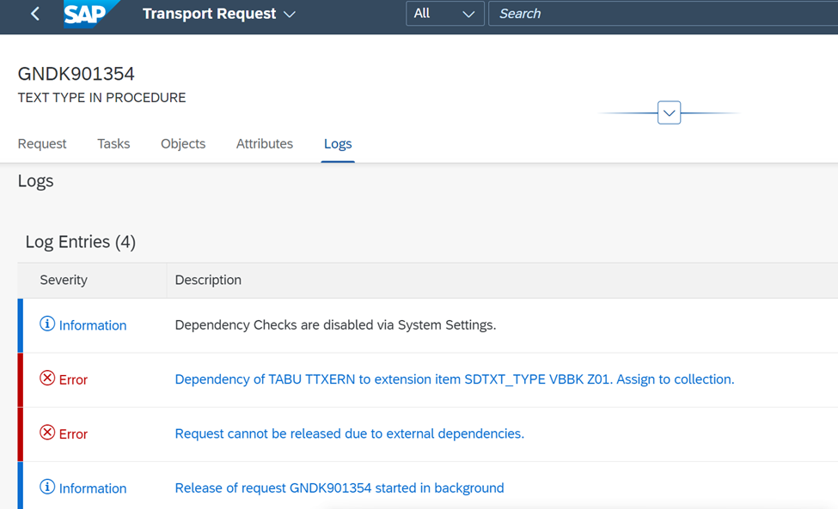Go to the Objects tab
The height and width of the screenshot is (509, 838).
(183, 143)
